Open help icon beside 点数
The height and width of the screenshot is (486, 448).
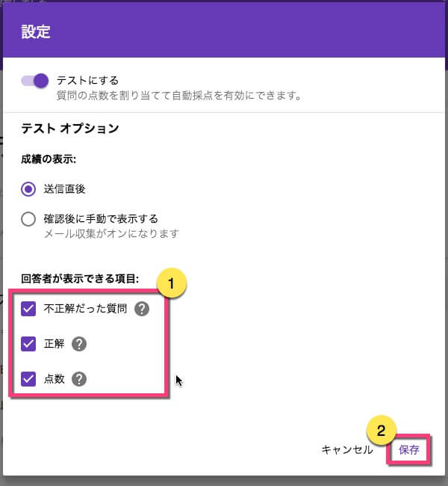tap(79, 379)
